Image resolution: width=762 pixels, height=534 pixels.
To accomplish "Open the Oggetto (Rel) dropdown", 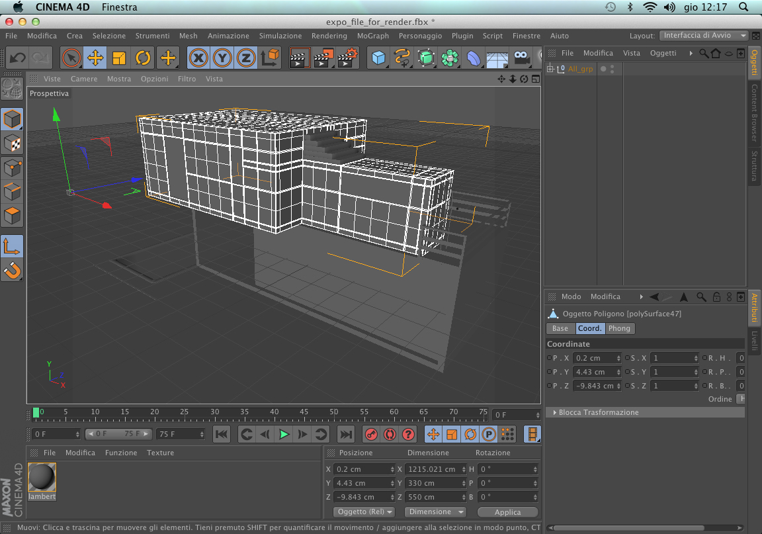I will pos(364,512).
